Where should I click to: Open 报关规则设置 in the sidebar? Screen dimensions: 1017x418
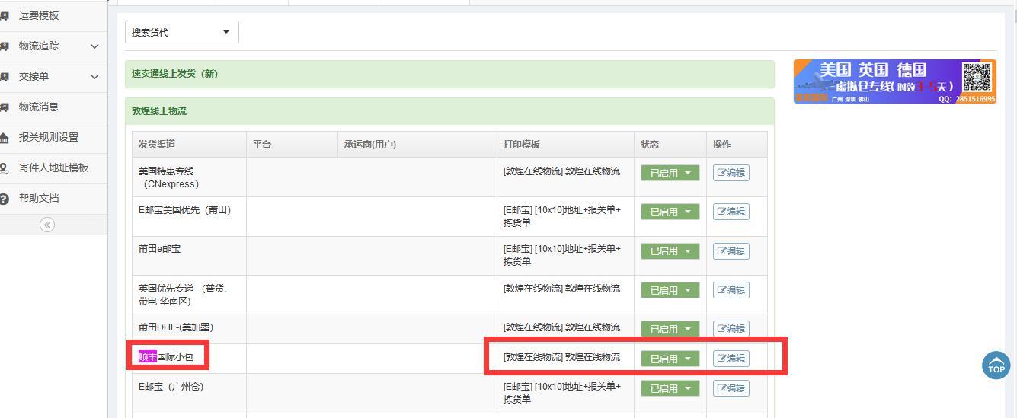tap(49, 137)
